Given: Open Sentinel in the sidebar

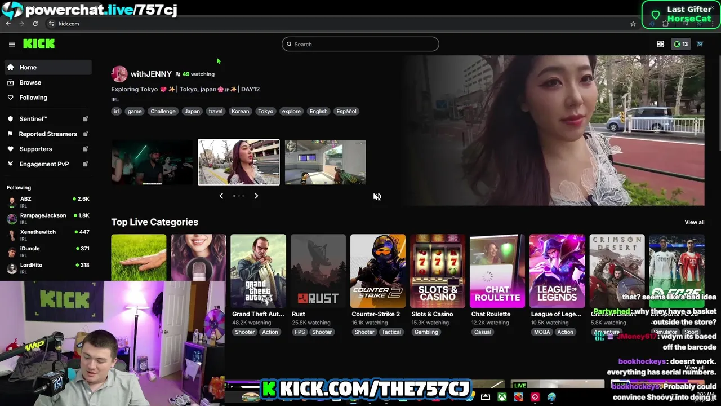Looking at the screenshot, I should pos(48,119).
